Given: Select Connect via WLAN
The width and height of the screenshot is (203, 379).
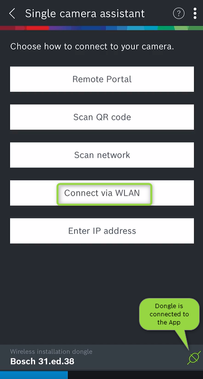Looking at the screenshot, I should (x=102, y=193).
